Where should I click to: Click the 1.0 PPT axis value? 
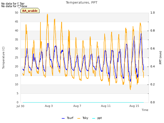(x=152, y=13)
